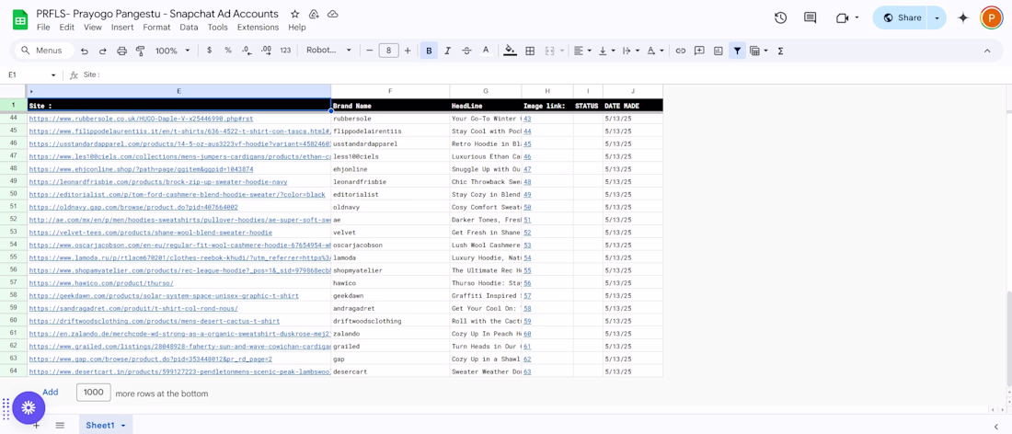This screenshot has height=434, width=1012.
Task: Format as currency with dollar icon
Action: [x=209, y=51]
